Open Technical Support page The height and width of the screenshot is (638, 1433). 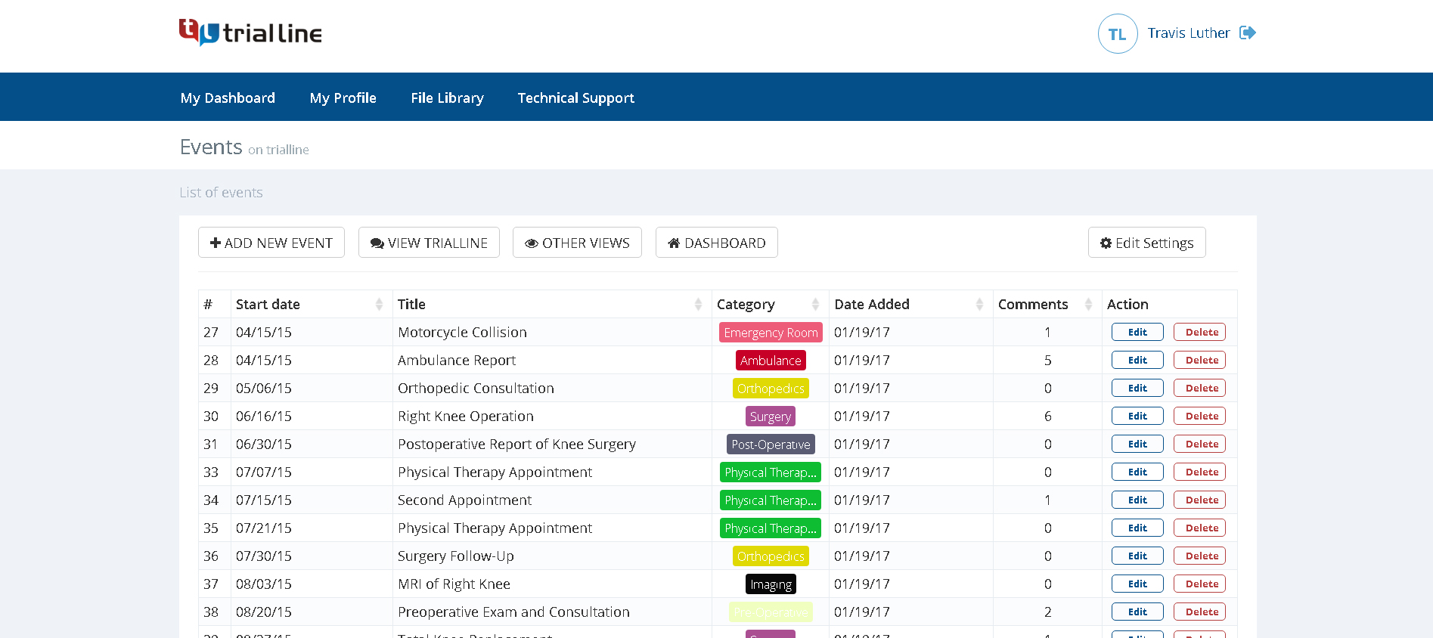575,98
